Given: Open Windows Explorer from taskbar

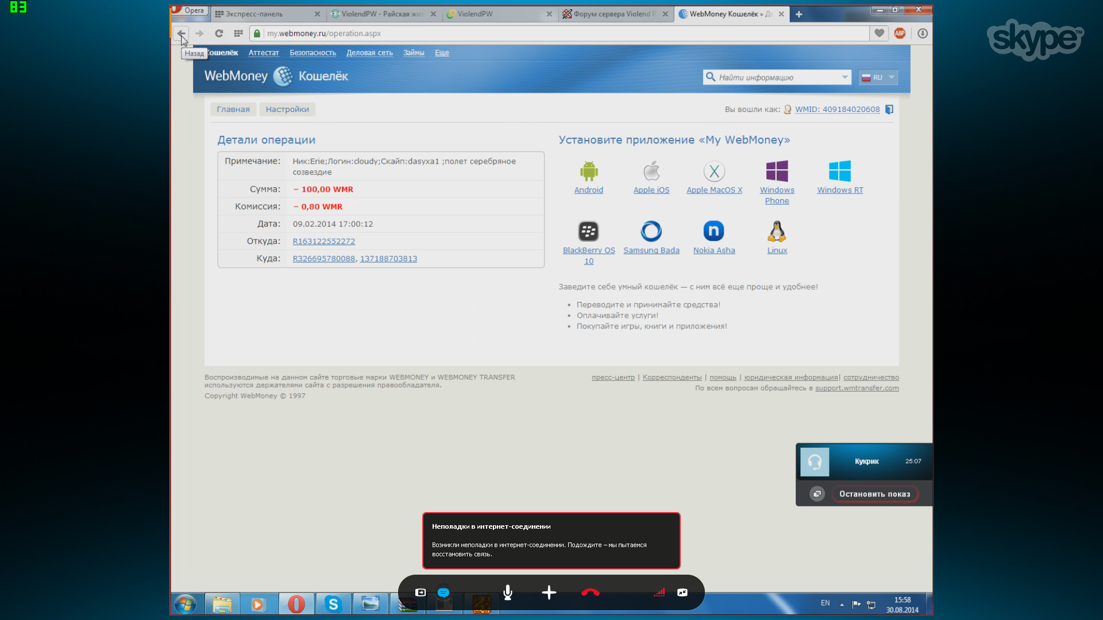Looking at the screenshot, I should point(222,604).
